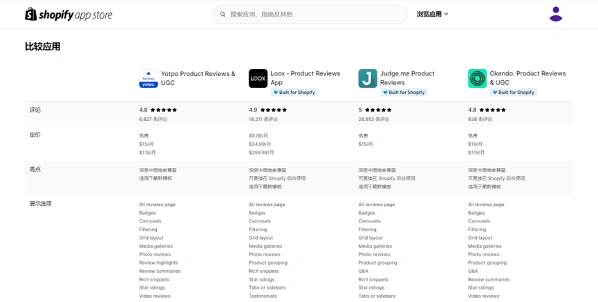The image size is (598, 302).
Task: Click Tabs or sidebars in Loox column
Action: coord(267,288)
